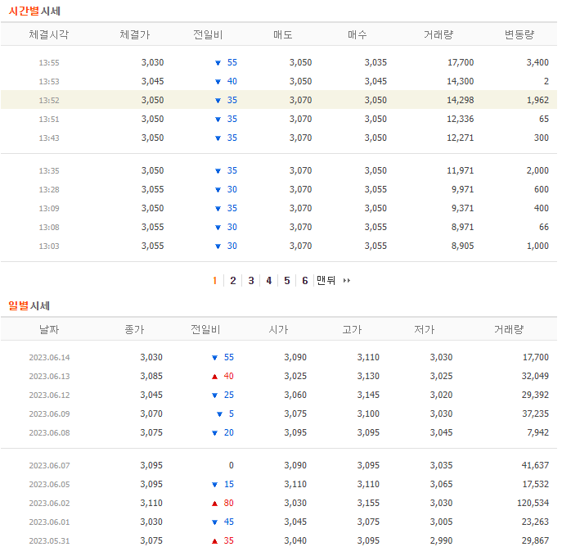Click the down-arrow icon in 13:28 row

pyautogui.click(x=218, y=190)
